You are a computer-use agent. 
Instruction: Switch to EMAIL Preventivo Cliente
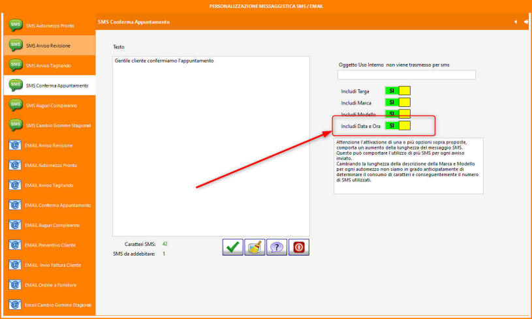pos(50,245)
